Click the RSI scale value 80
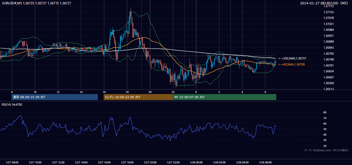The image size is (352, 165). click(325, 112)
